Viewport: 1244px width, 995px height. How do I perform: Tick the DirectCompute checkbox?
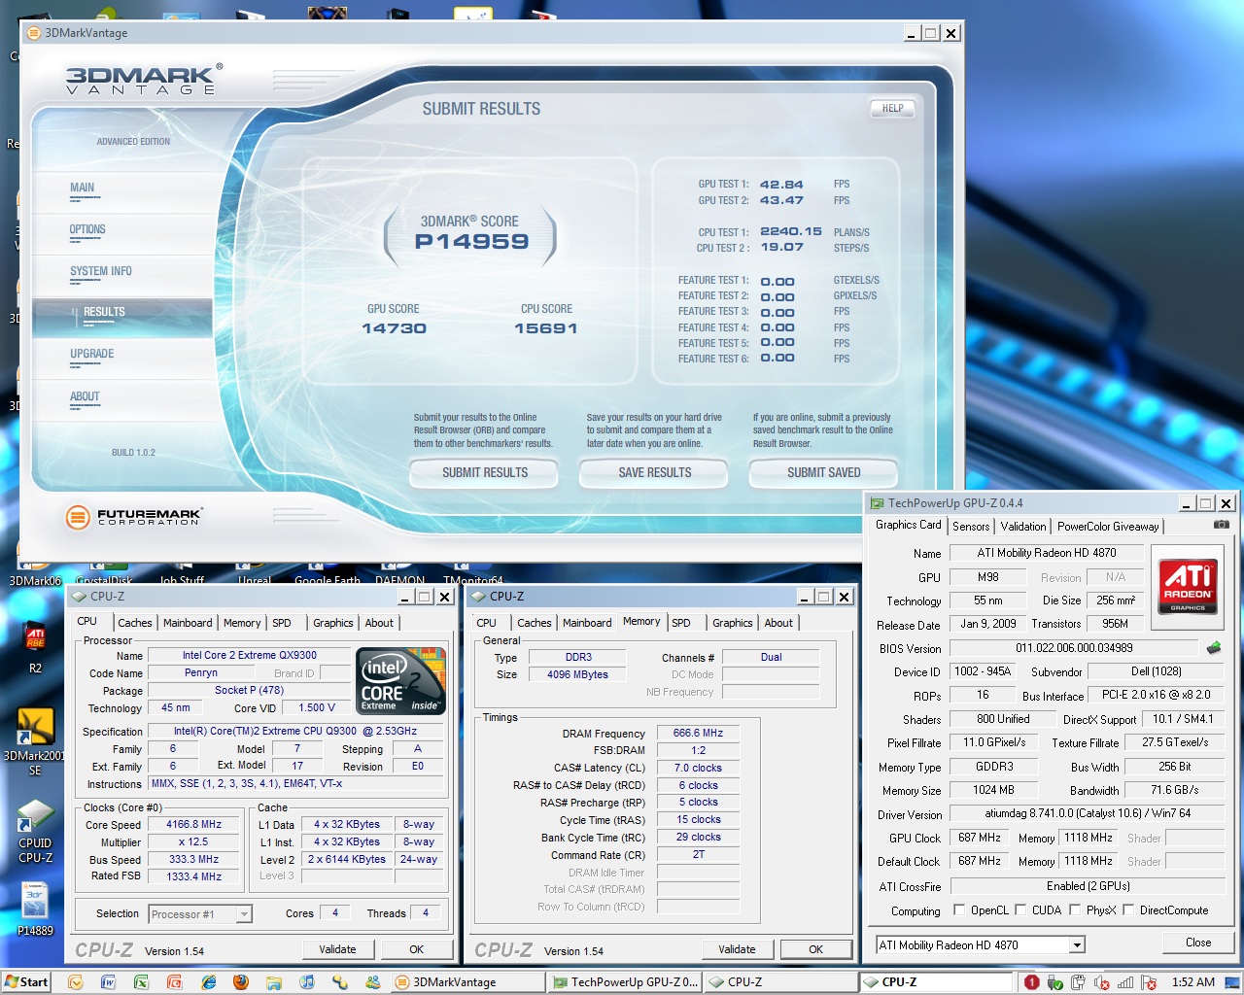point(1128,910)
